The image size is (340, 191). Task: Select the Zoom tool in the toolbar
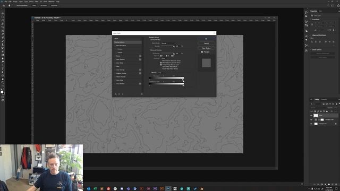[3, 83]
